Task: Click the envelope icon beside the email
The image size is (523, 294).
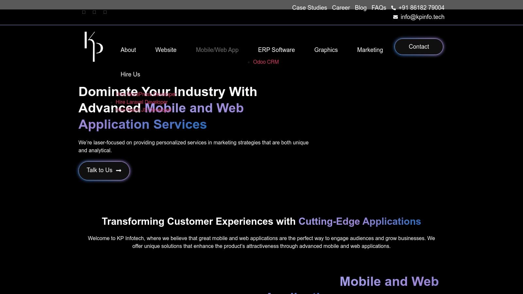Action: coord(396,17)
